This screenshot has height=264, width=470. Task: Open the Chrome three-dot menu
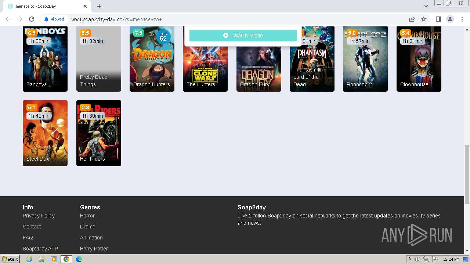pos(462,19)
